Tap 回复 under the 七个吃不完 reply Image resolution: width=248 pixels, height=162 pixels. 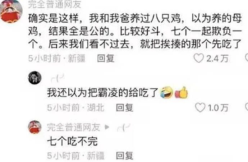[x=124, y=156]
